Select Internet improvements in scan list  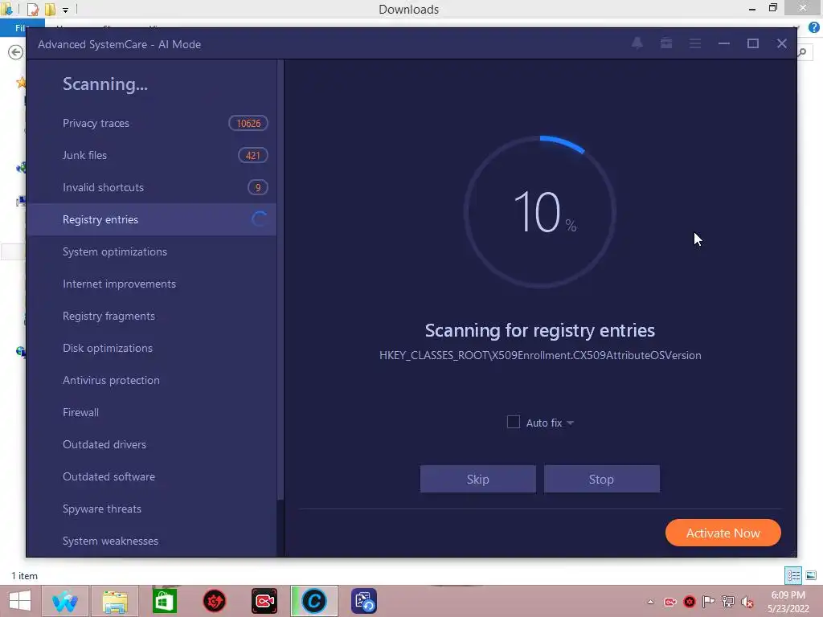pyautogui.click(x=151, y=284)
